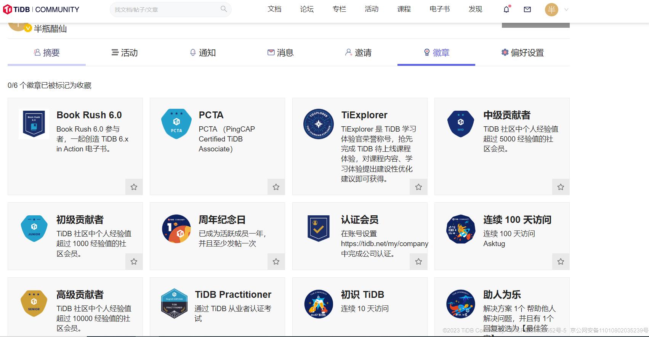Image resolution: width=649 pixels, height=337 pixels.
Task: Click the PCTA badge icon
Action: [x=176, y=124]
